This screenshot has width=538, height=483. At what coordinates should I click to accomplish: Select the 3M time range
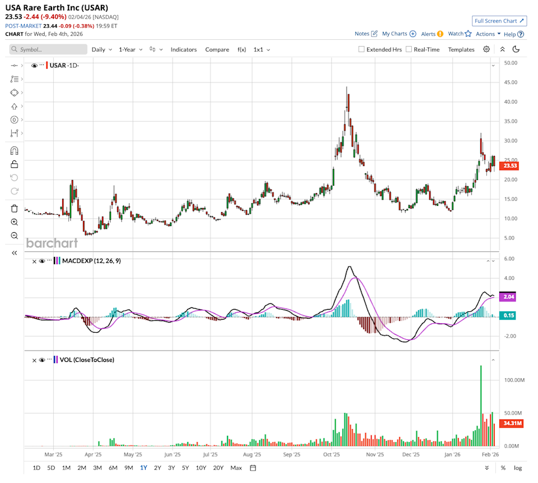coord(98,468)
